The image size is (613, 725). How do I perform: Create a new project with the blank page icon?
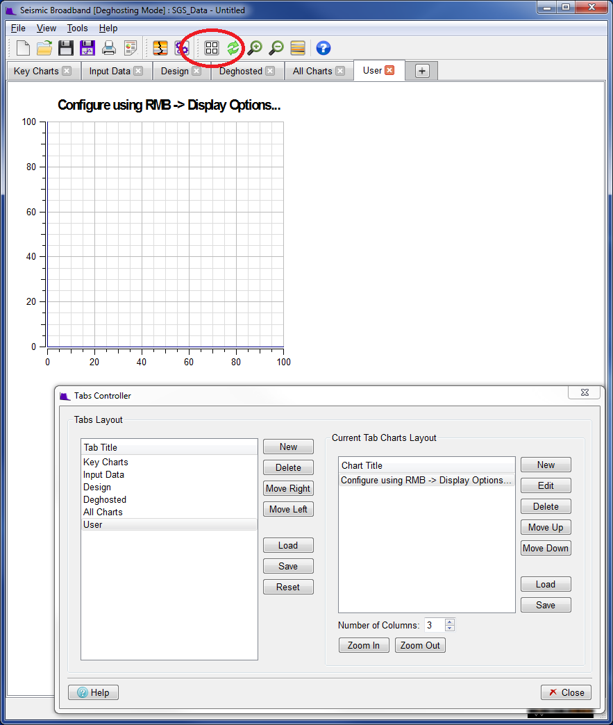23,48
